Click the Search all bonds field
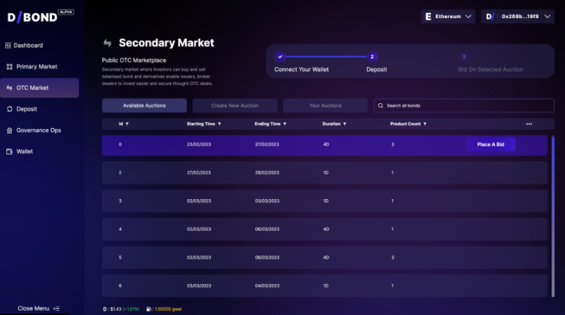 click(x=466, y=106)
